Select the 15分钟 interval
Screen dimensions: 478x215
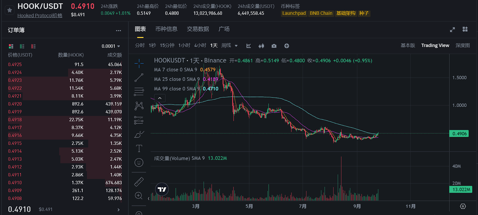pos(167,46)
